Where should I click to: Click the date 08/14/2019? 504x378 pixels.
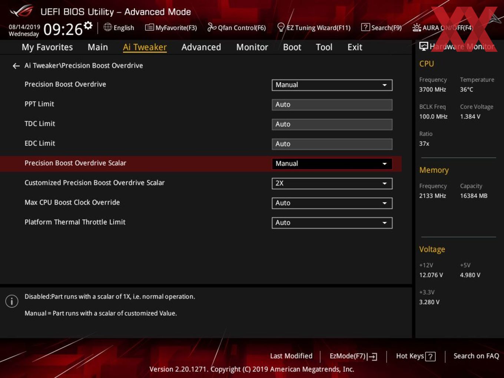click(24, 27)
